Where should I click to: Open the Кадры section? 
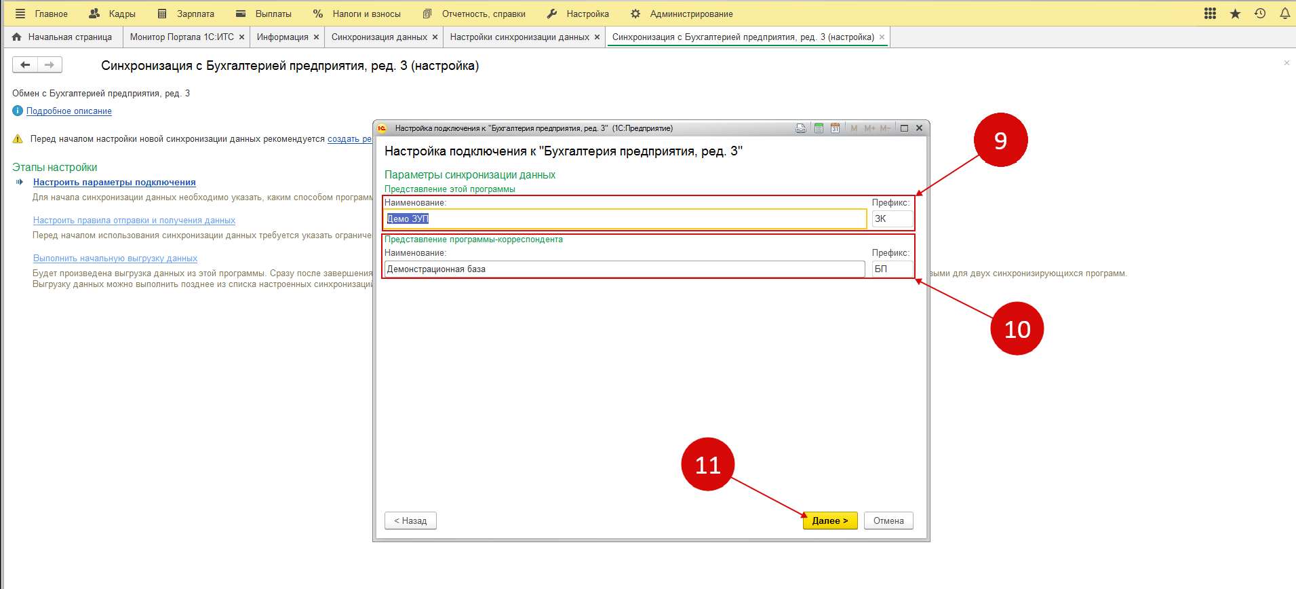[113, 14]
